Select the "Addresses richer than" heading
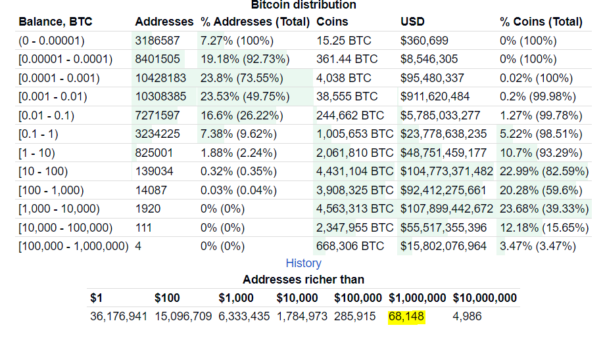Viewport: 603px width, 338px height. click(x=303, y=280)
